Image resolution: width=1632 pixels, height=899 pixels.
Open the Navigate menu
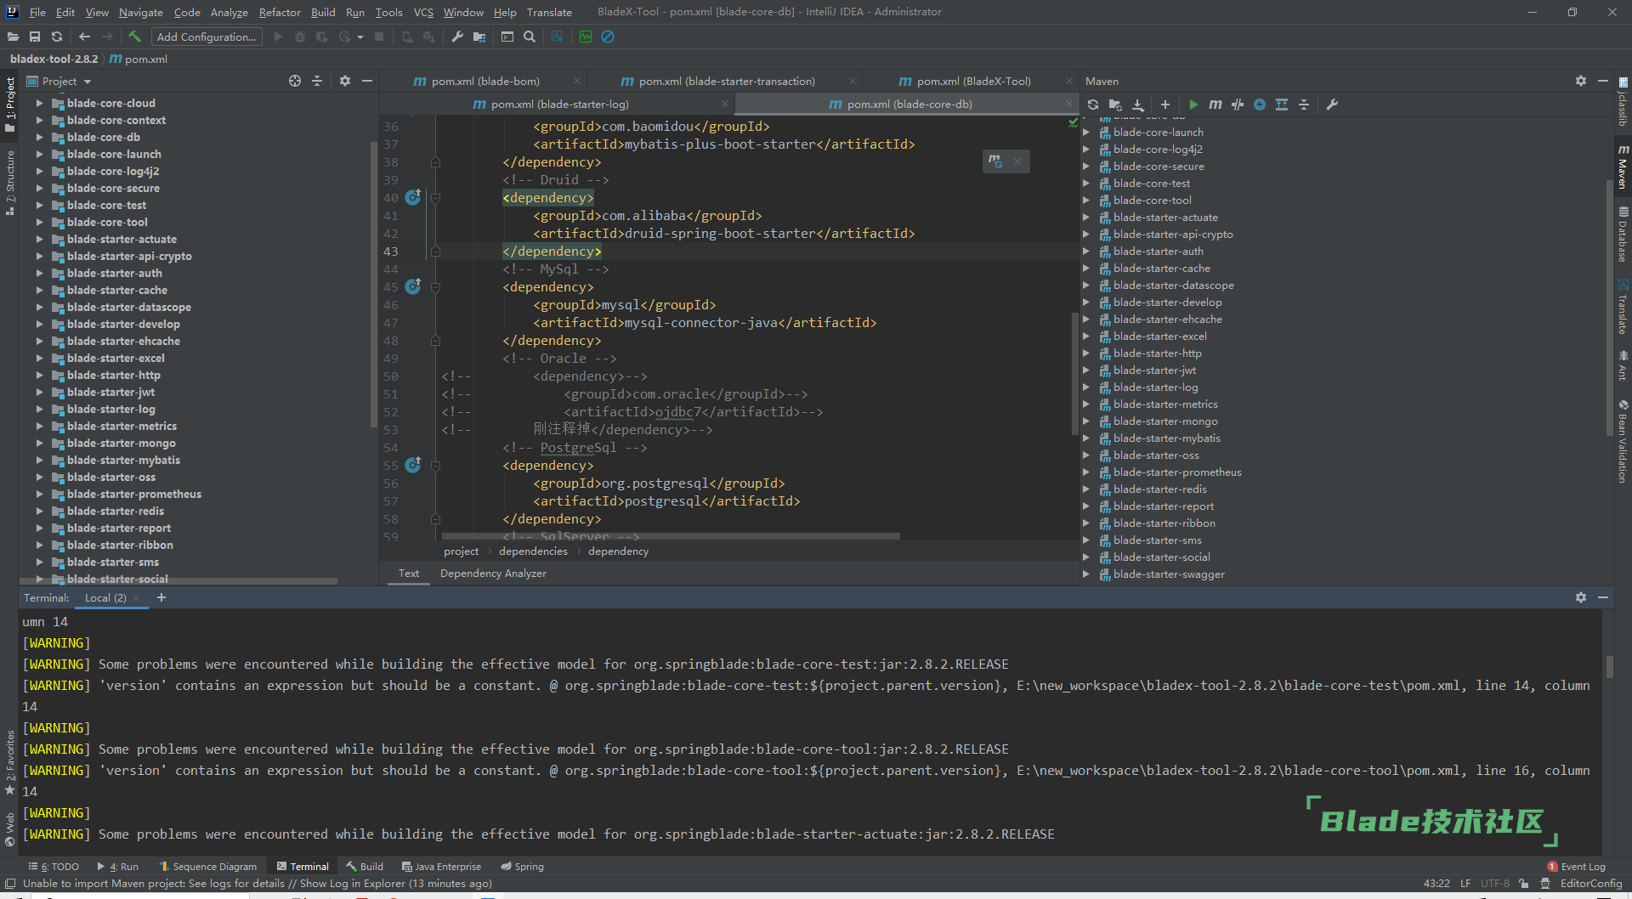pyautogui.click(x=140, y=12)
